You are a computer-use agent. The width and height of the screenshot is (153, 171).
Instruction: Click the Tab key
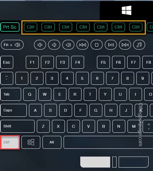[x=11, y=94]
